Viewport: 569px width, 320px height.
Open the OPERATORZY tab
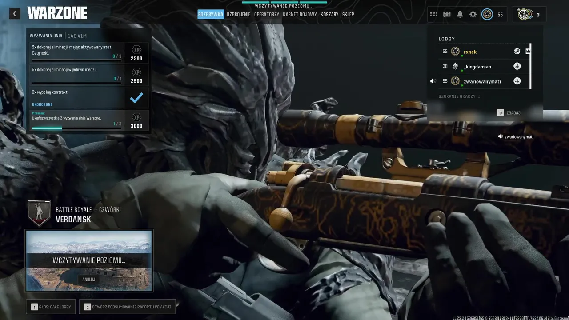point(267,14)
